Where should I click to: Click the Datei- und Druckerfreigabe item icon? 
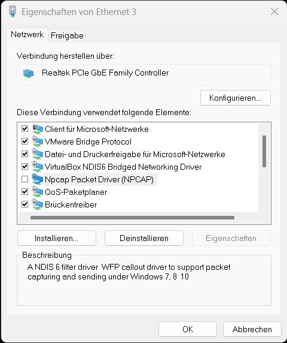pos(38,154)
